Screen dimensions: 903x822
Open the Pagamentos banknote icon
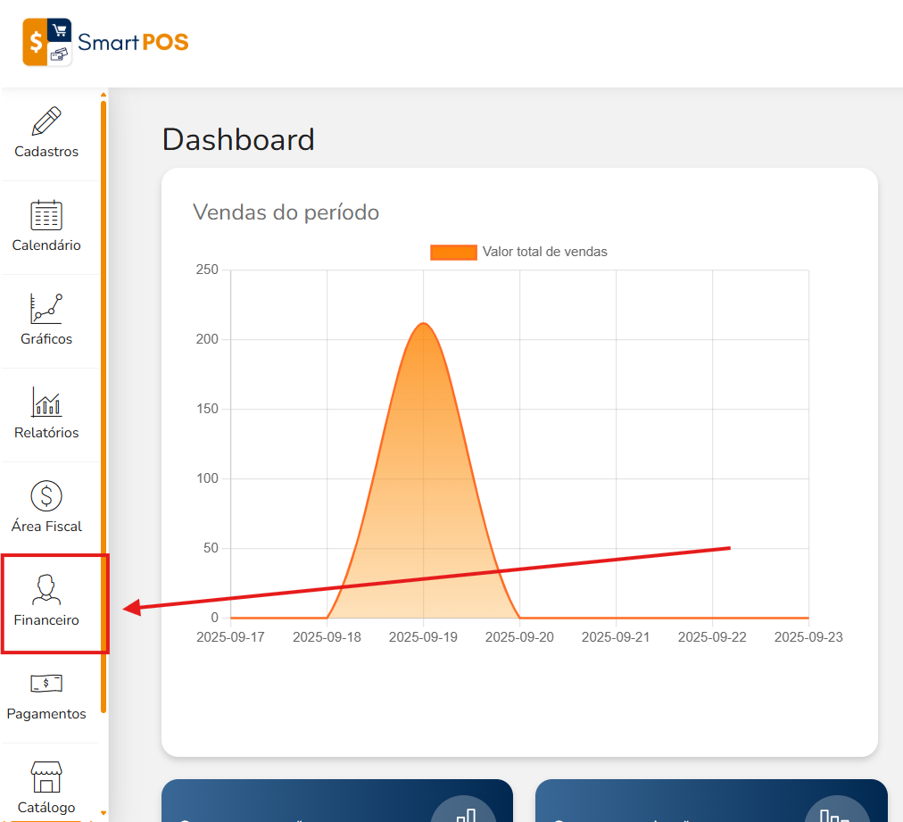46,684
